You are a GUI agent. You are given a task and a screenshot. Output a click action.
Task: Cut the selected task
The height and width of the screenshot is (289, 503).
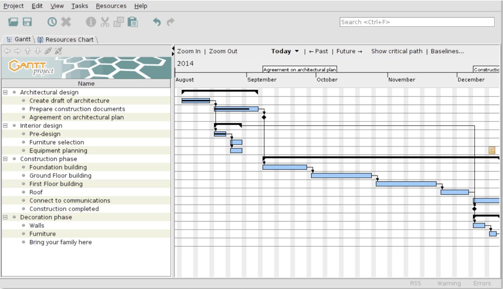coord(105,22)
